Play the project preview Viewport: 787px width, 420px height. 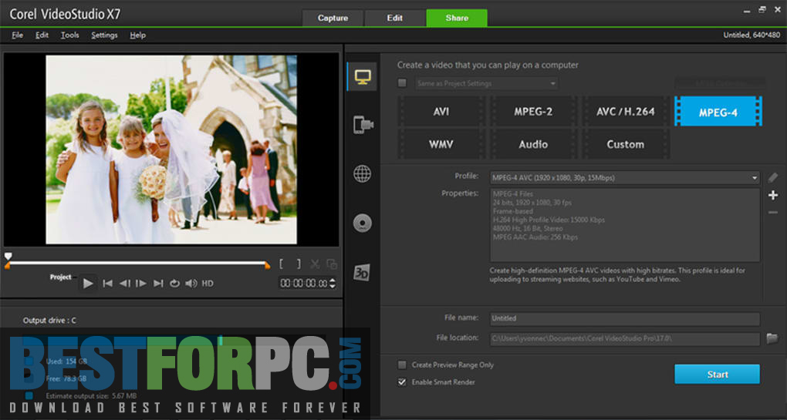pyautogui.click(x=88, y=284)
